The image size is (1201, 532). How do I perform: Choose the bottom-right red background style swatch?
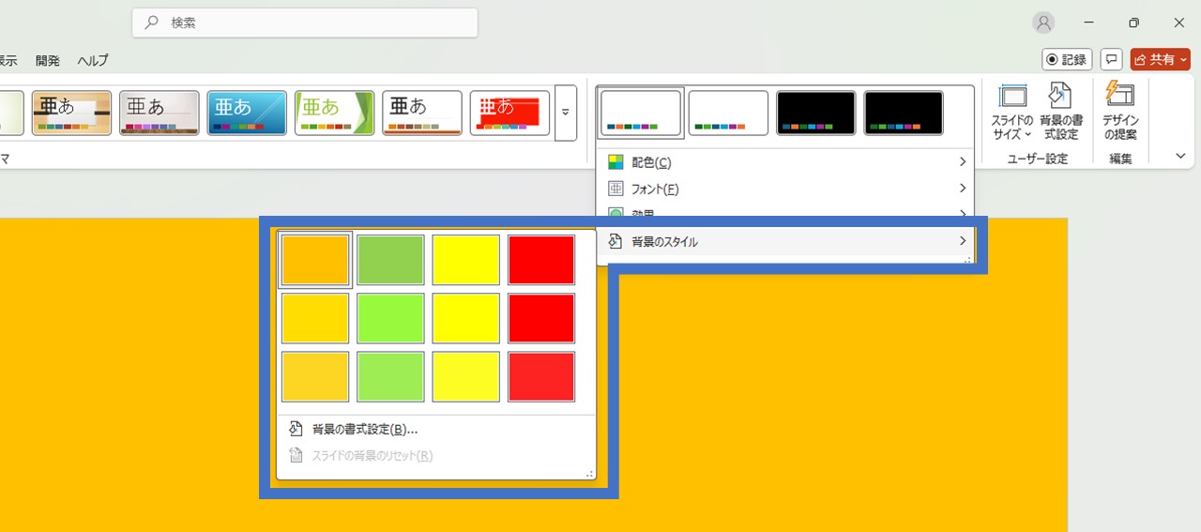(x=541, y=377)
